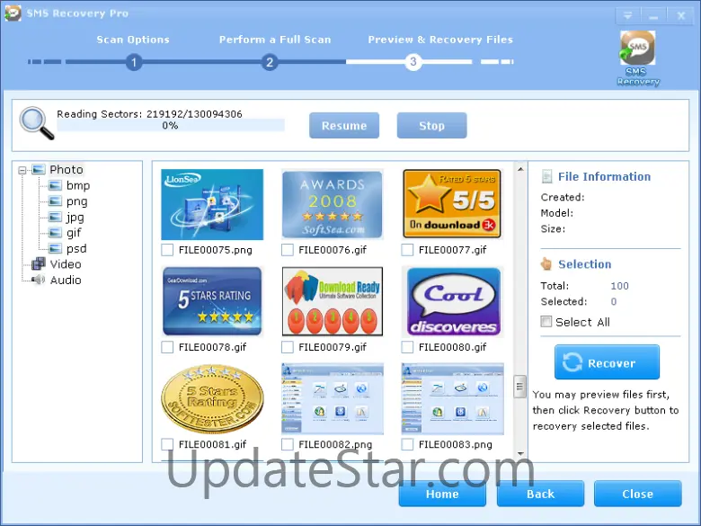The image size is (701, 526).
Task: Click the Video film strip icon
Action: 39,263
